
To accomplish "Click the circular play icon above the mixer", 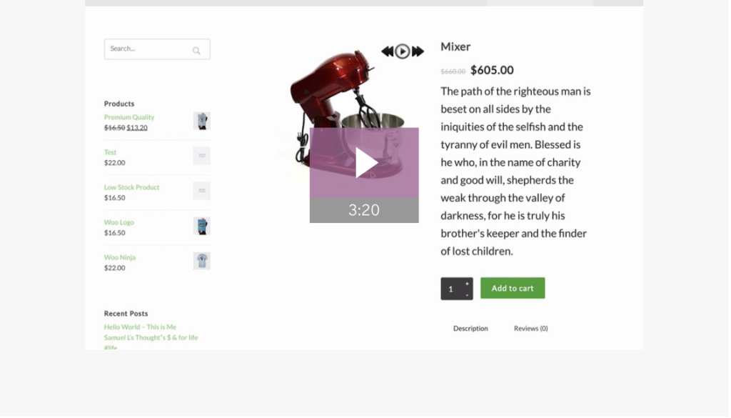I will [x=404, y=51].
